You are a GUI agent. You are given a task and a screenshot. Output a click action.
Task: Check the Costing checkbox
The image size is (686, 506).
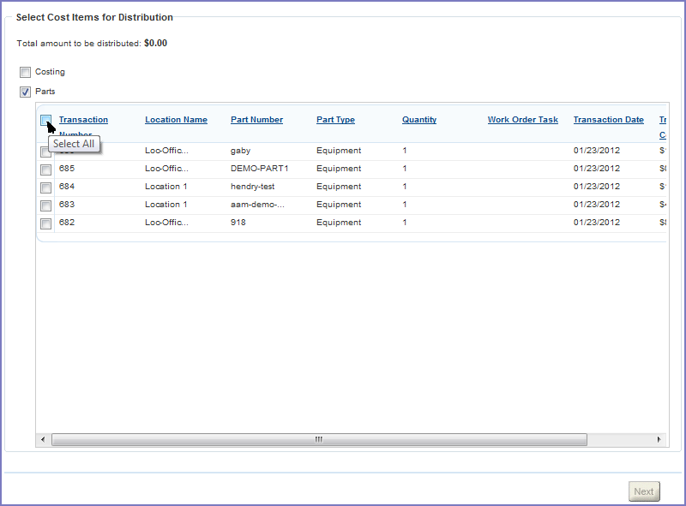[x=26, y=73]
